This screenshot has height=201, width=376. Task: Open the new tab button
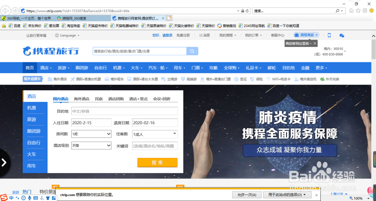(x=169, y=18)
